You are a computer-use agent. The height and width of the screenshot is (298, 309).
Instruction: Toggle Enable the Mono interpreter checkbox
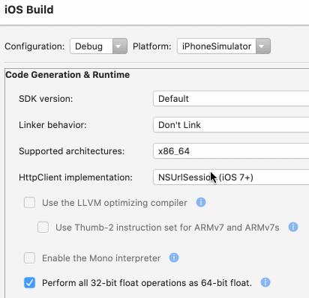29,258
